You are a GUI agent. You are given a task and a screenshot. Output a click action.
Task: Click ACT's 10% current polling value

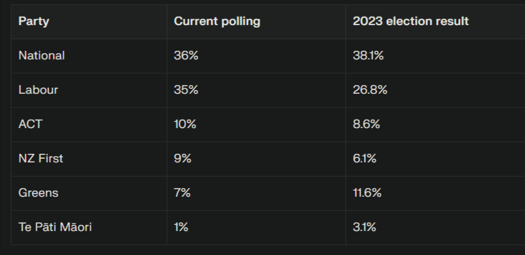(185, 124)
